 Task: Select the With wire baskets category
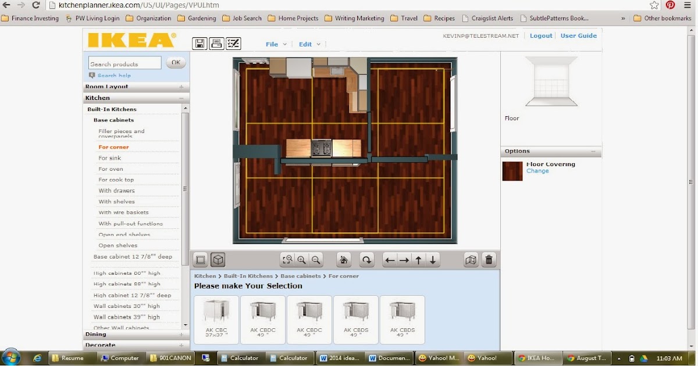tap(123, 213)
